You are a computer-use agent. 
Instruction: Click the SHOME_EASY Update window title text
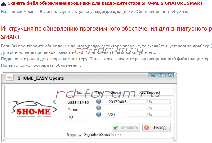(41, 78)
